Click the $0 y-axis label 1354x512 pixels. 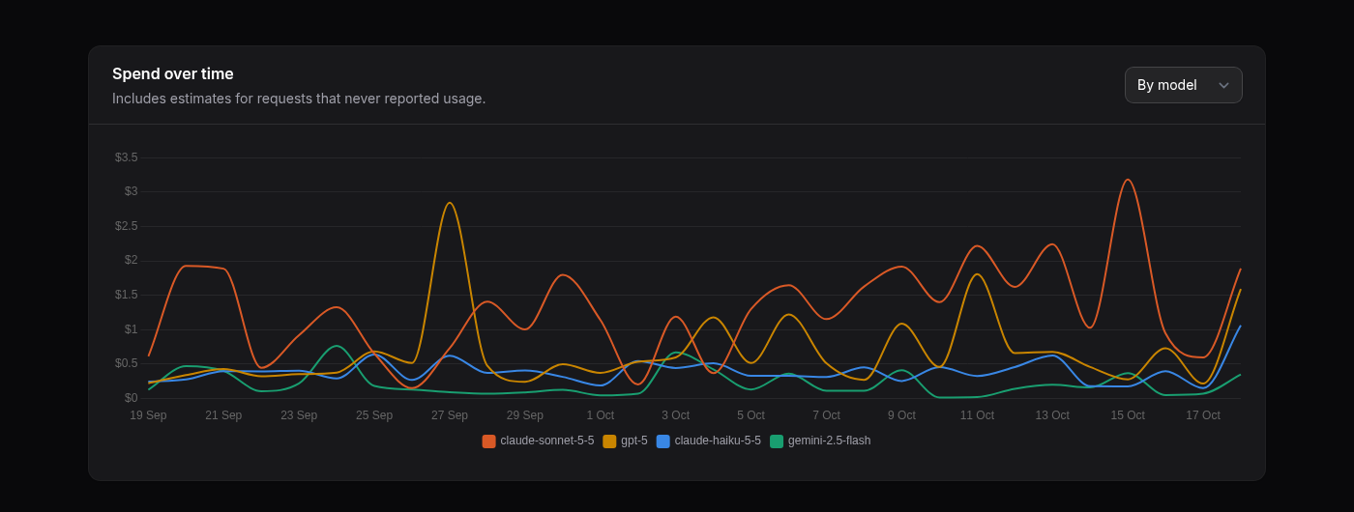(x=131, y=398)
